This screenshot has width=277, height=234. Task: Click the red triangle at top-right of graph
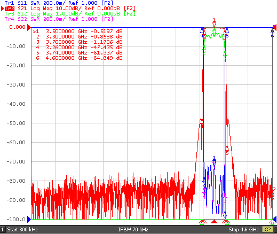tap(275, 28)
